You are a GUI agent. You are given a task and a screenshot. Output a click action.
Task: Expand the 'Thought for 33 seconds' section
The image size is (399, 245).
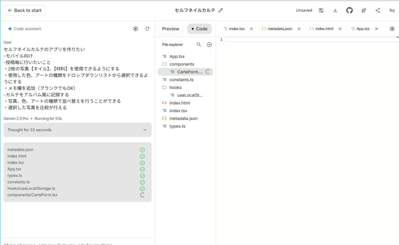(78, 130)
